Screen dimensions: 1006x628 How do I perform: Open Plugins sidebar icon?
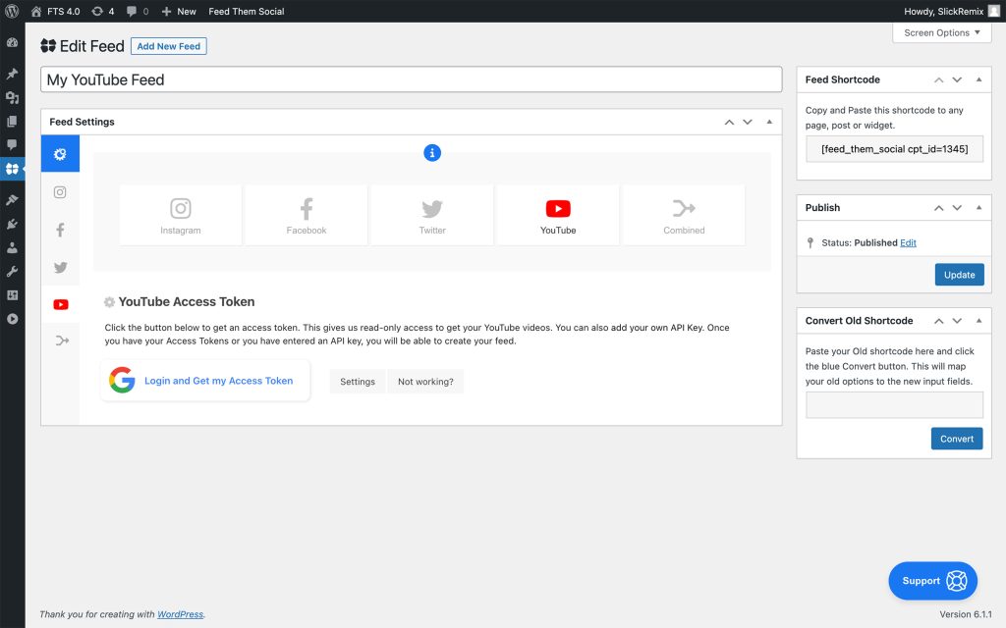point(12,224)
